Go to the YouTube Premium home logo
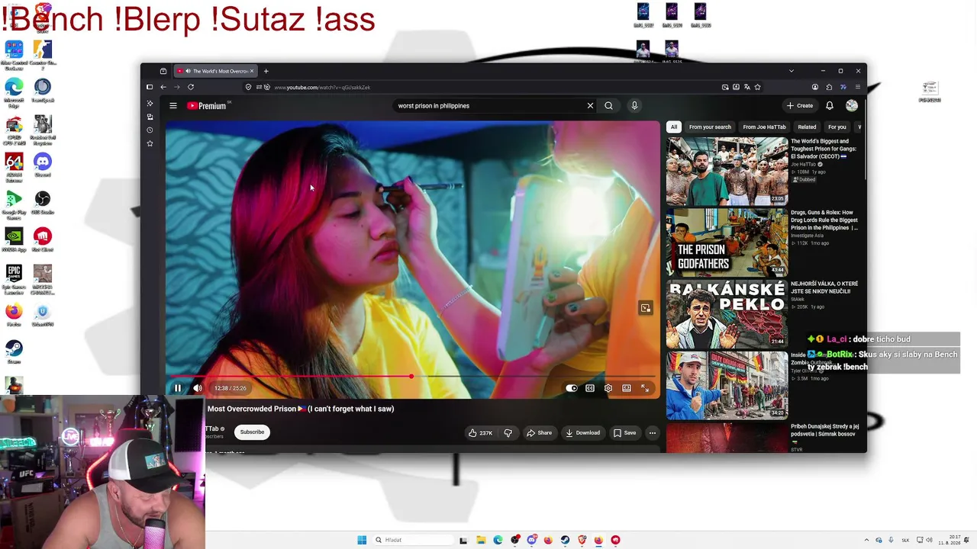Image resolution: width=977 pixels, height=549 pixels. [207, 106]
